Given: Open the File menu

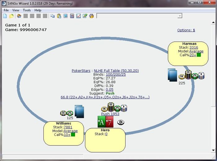Looking at the screenshot, I should coord(6,10).
